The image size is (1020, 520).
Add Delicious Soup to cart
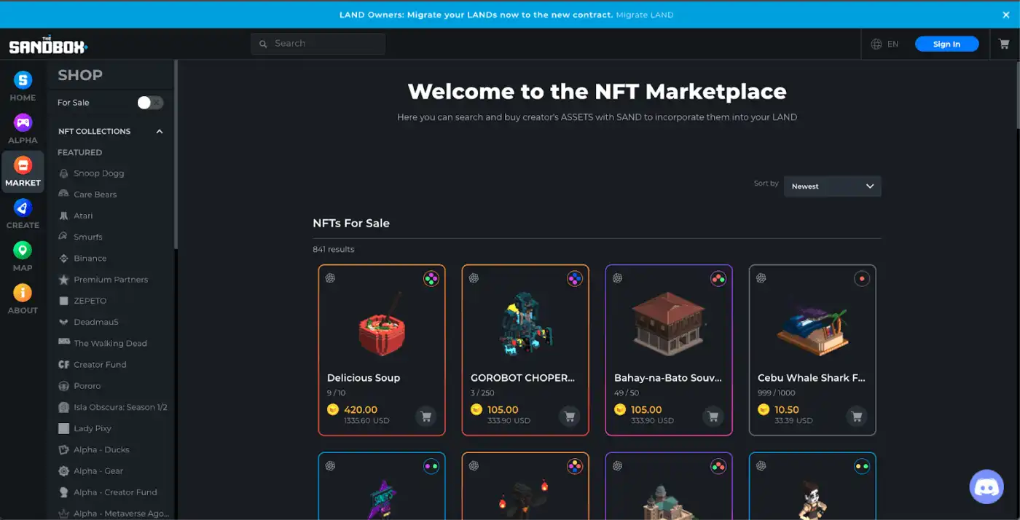pyautogui.click(x=426, y=417)
